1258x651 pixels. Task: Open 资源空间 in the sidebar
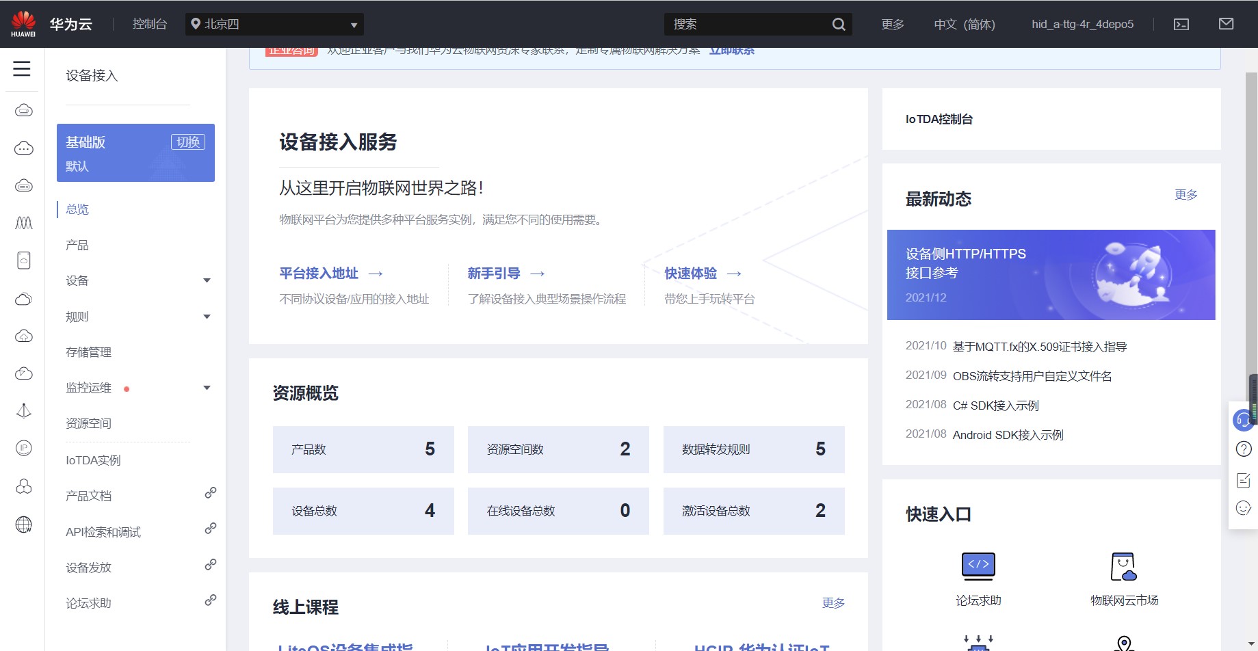coord(89,423)
